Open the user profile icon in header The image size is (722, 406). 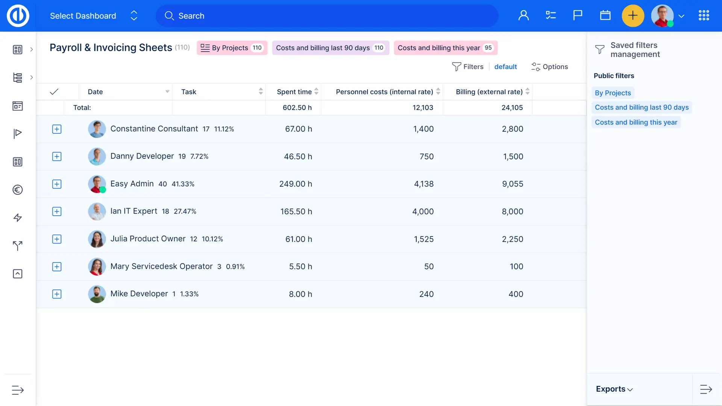[x=523, y=16]
